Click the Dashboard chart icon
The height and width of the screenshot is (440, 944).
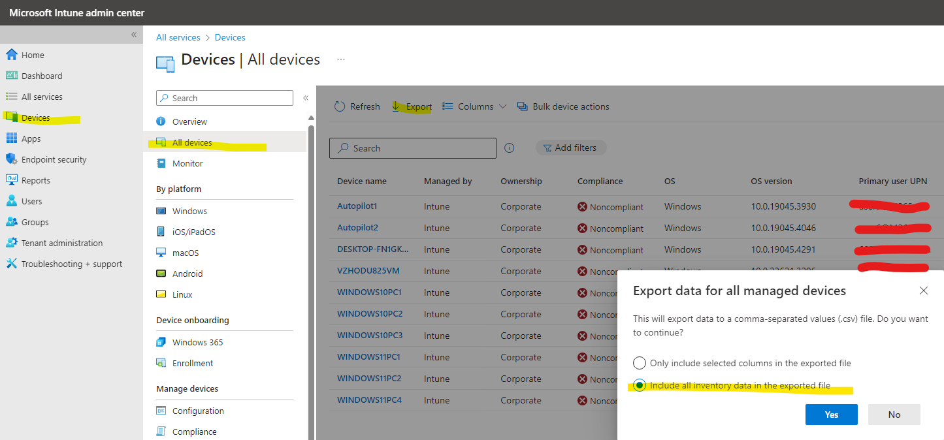tap(11, 76)
